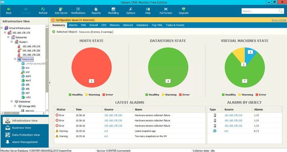The width and height of the screenshot is (287, 152).
Task: Open the Top VMs tab
Action: click(157, 25)
